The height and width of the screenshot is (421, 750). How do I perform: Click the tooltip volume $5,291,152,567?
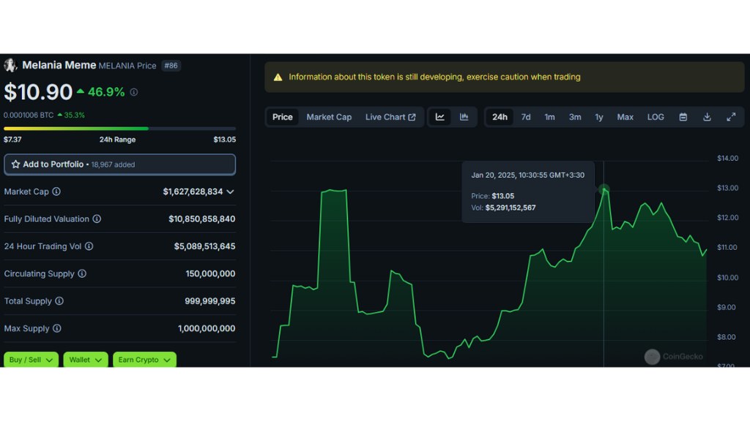click(x=510, y=208)
